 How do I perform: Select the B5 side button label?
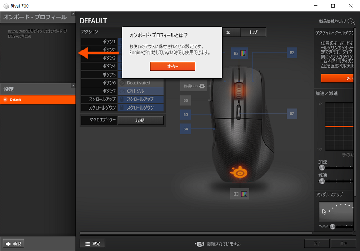(185, 114)
